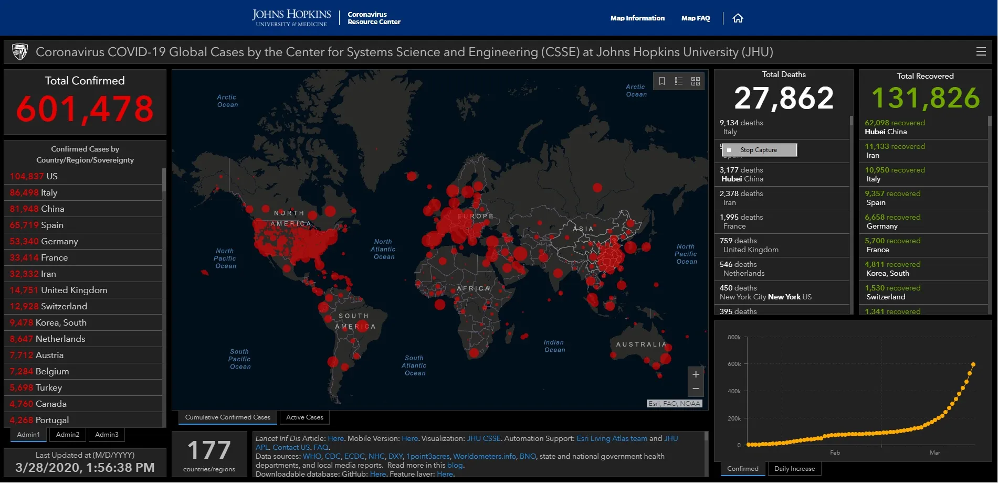Open the WHO data source link
This screenshot has height=485, width=998.
312,456
